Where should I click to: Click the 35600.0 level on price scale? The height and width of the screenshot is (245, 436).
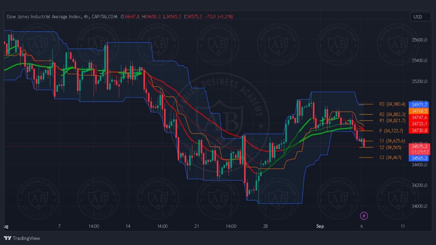[419, 40]
